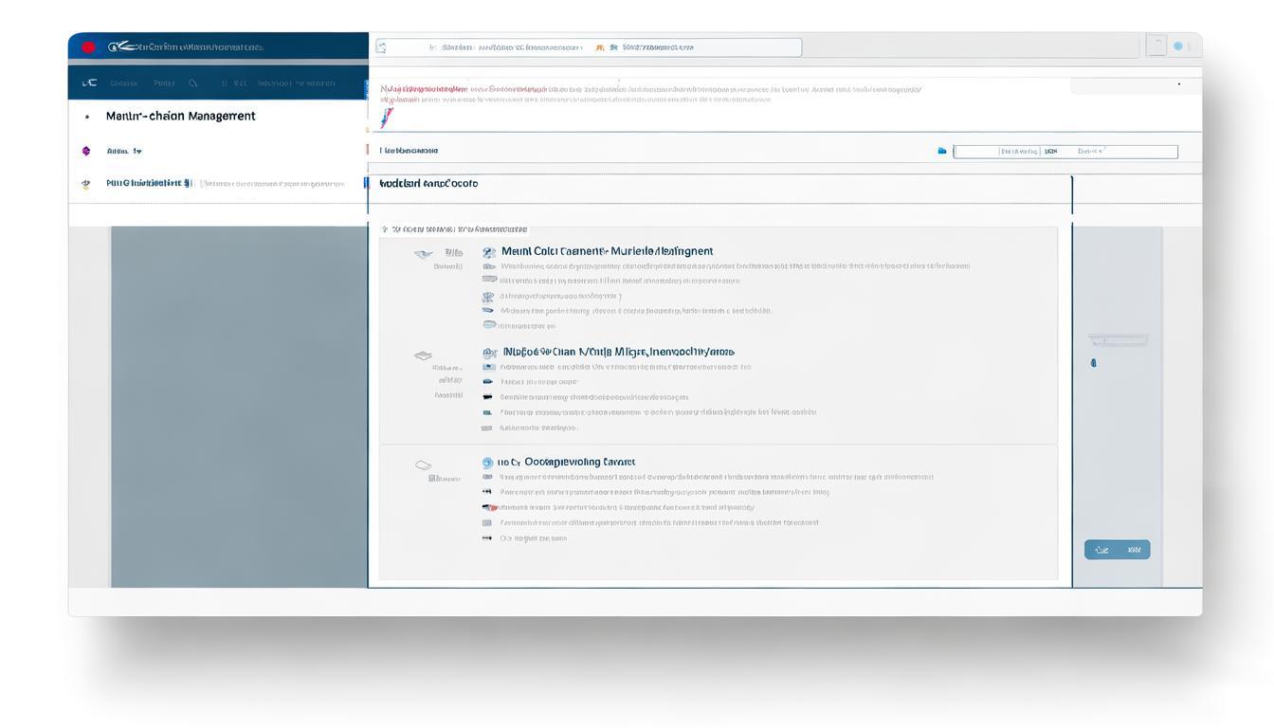Click the blue folder icon beside search field
Viewport: 1274px width, 728px height.
click(941, 151)
